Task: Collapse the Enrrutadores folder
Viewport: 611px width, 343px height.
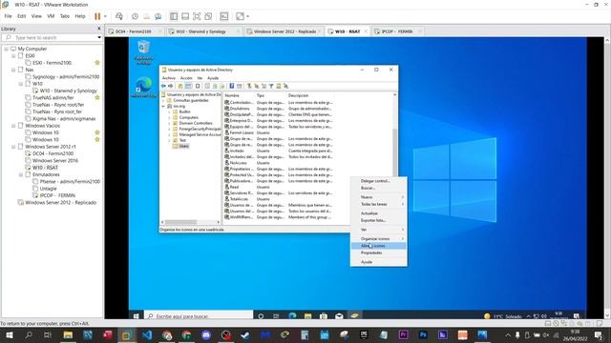Action: [x=21, y=175]
